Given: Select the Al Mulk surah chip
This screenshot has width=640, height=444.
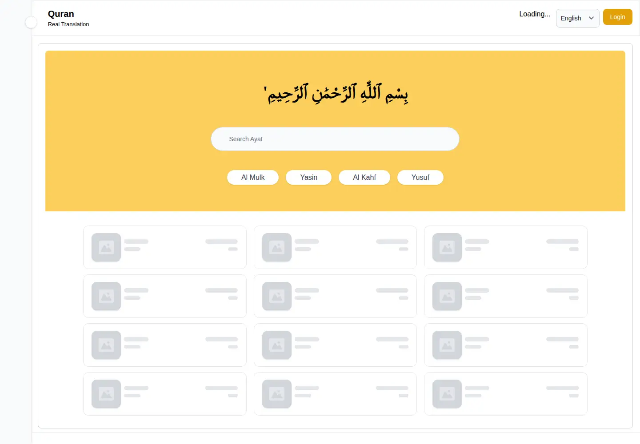Looking at the screenshot, I should tap(253, 177).
